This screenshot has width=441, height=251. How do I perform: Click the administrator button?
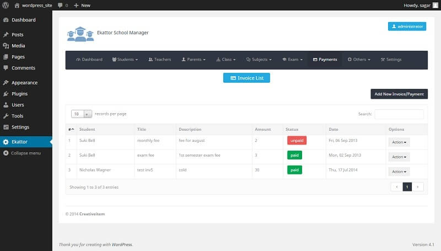pyautogui.click(x=407, y=26)
